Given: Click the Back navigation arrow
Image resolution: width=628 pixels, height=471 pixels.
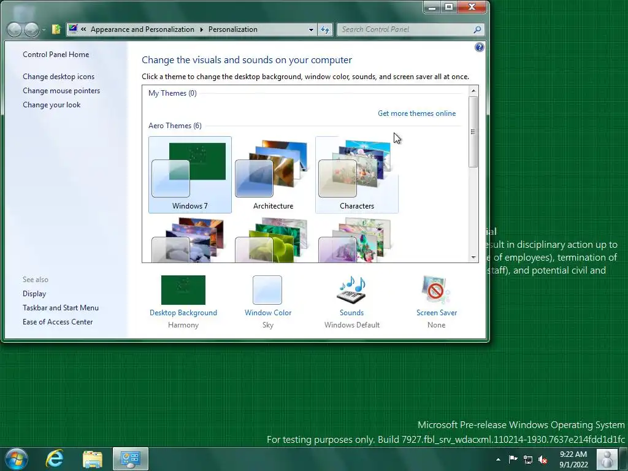Looking at the screenshot, I should (x=15, y=29).
